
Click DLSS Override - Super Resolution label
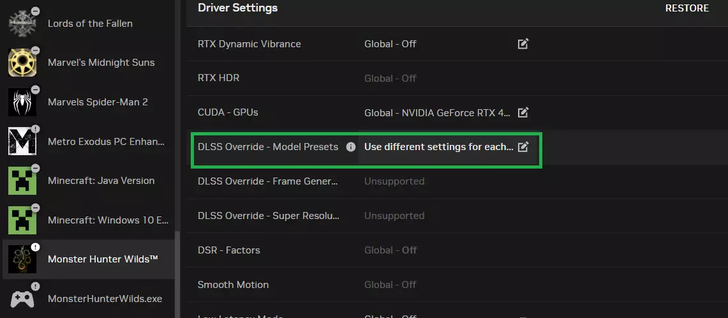269,216
